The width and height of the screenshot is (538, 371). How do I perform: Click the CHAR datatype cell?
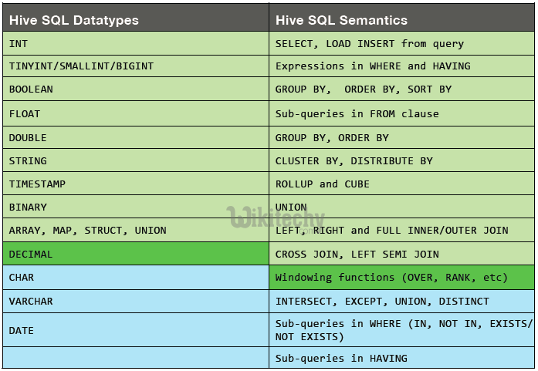pyautogui.click(x=135, y=277)
